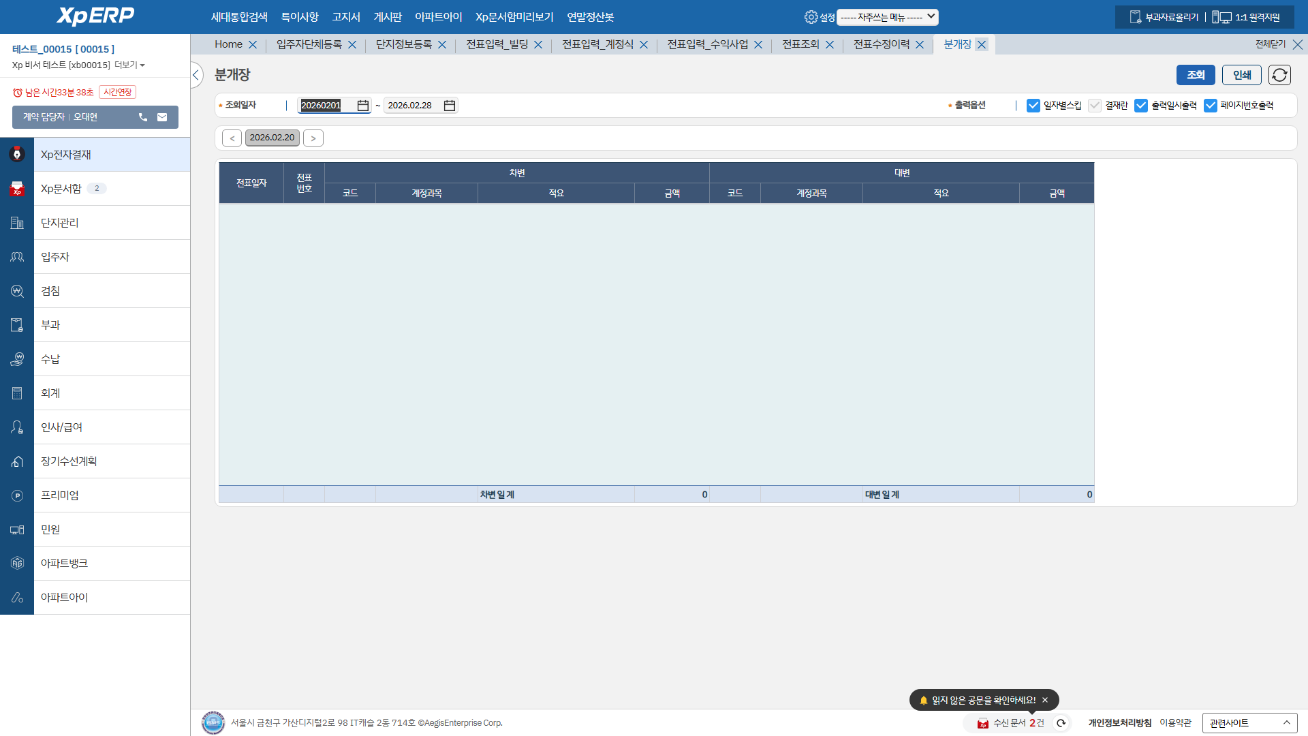Toggle the 페이지번호출력 checkbox
Viewport: 1308px width, 736px height.
click(1211, 106)
